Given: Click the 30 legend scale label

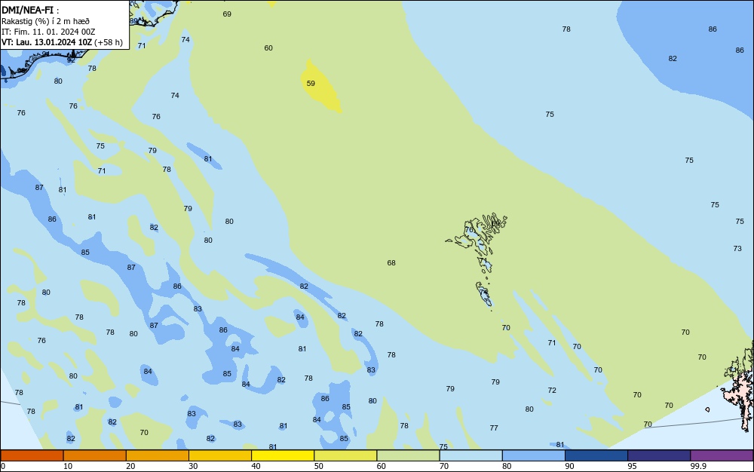Looking at the screenshot, I should pyautogui.click(x=193, y=466).
